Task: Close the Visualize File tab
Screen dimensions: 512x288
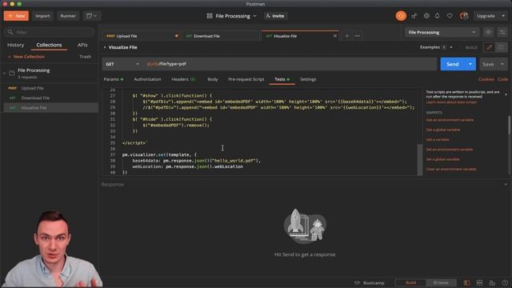Action: pos(334,36)
